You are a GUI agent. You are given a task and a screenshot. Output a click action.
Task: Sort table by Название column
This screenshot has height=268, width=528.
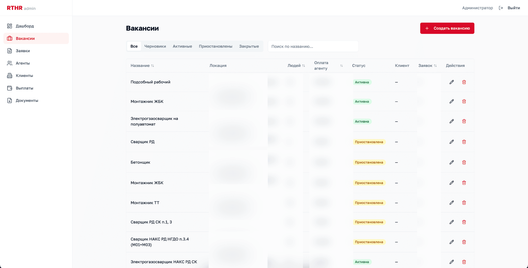click(152, 66)
